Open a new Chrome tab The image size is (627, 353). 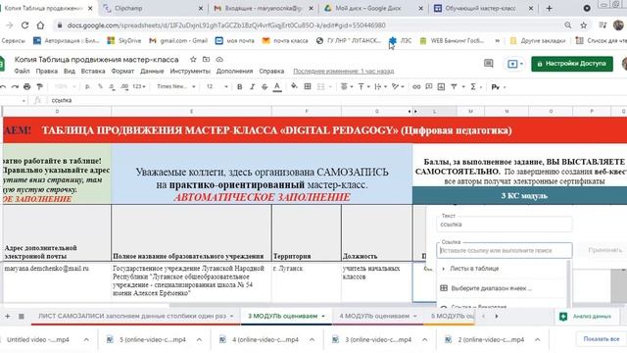pos(549,8)
